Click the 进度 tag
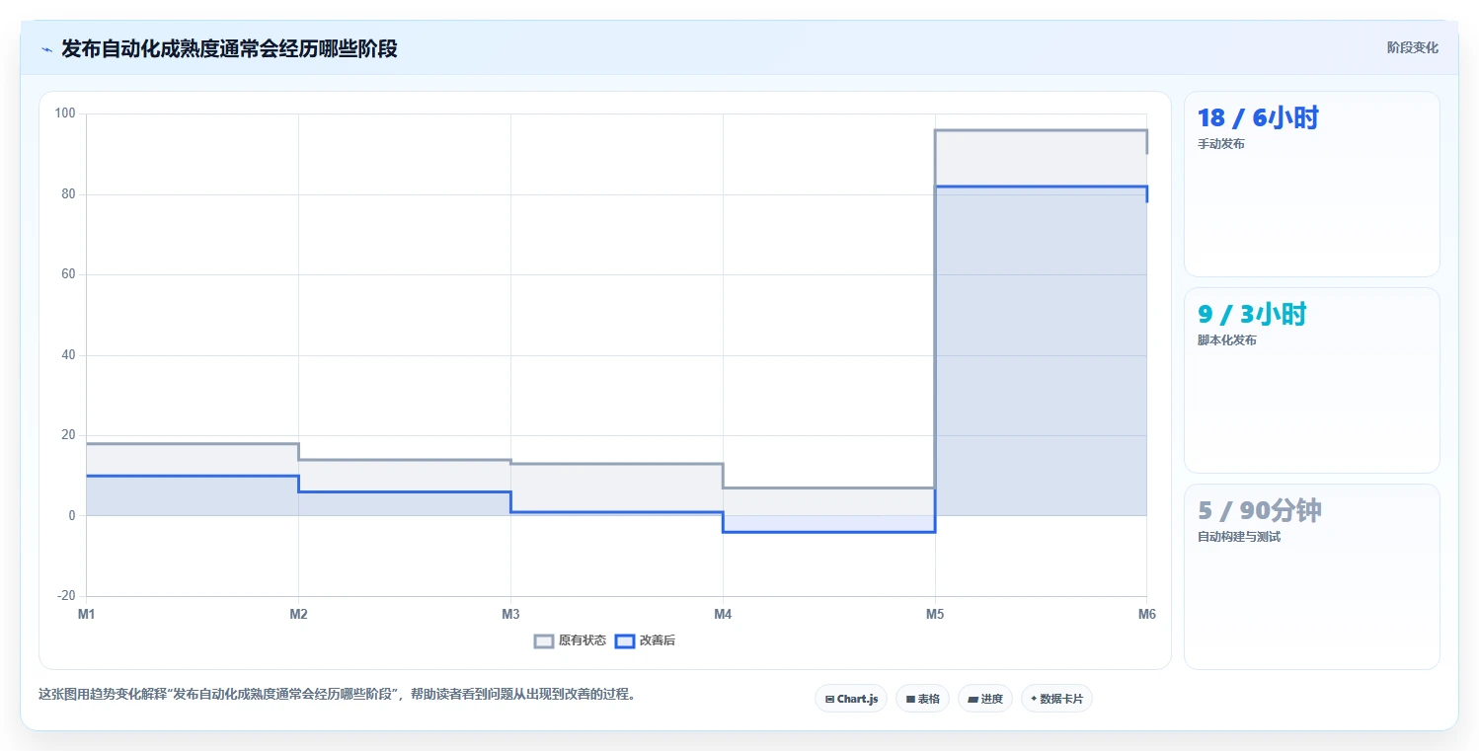 coord(985,699)
